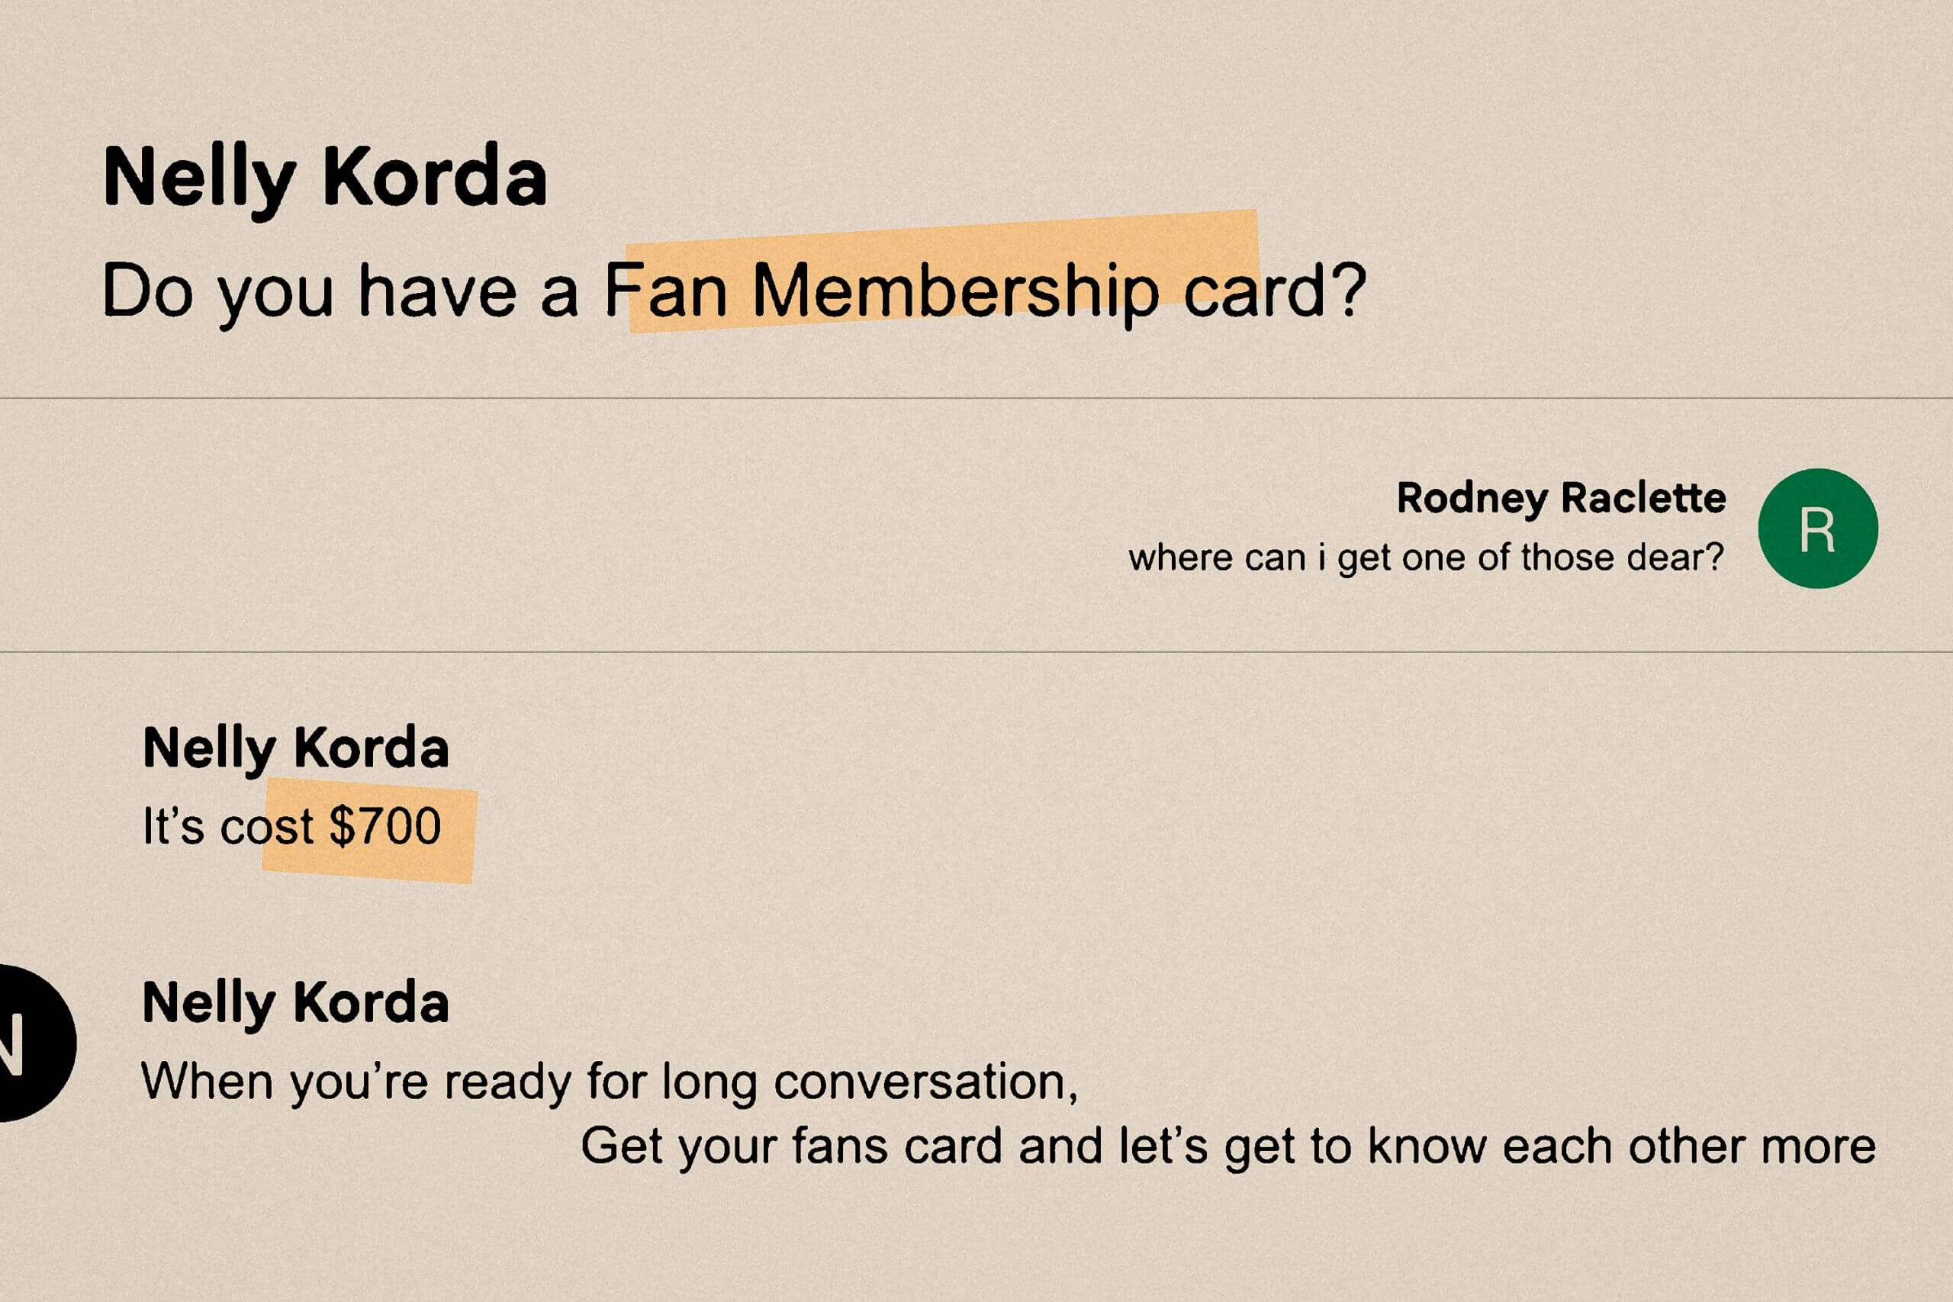
Task: Click Nelly Korda name beside N avatar
Action: click(x=295, y=1002)
